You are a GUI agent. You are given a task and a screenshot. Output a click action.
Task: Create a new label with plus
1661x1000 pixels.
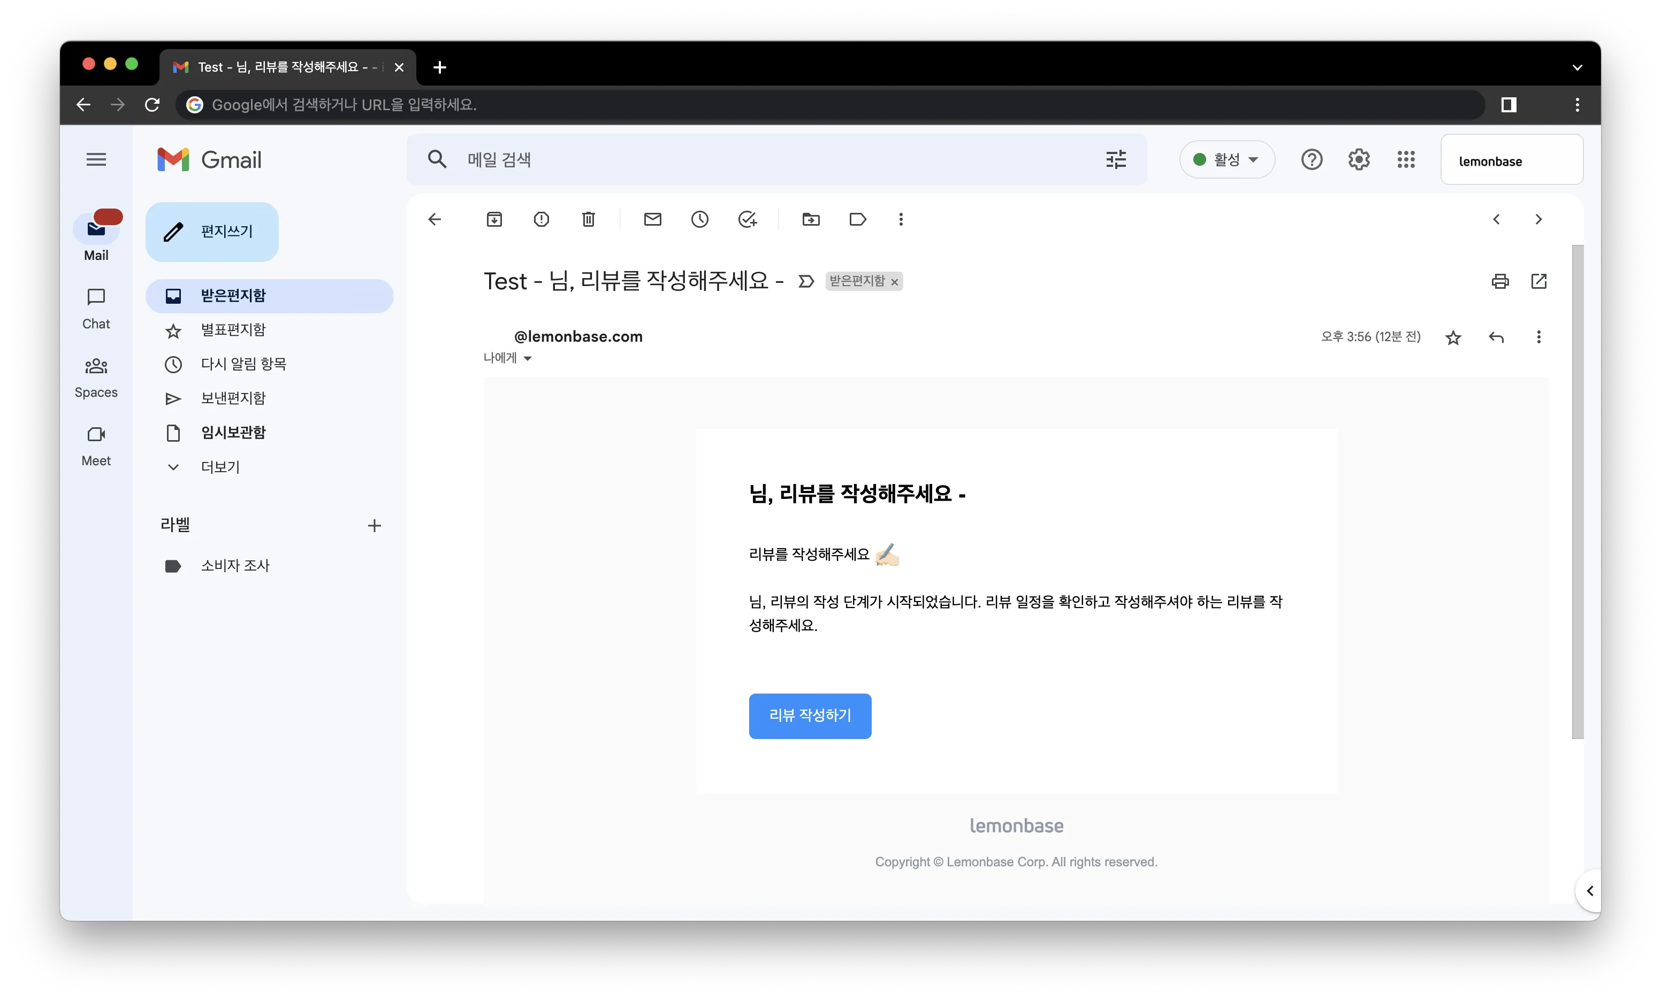pos(374,526)
